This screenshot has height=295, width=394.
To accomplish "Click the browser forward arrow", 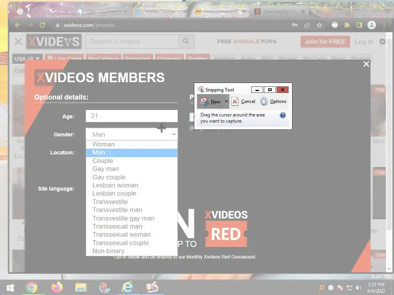I will point(30,25).
